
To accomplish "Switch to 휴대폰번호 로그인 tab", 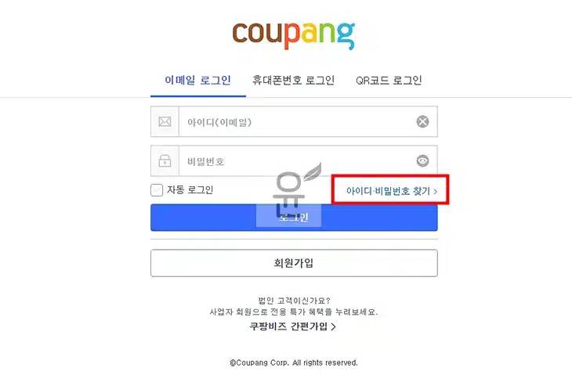I will tap(293, 80).
